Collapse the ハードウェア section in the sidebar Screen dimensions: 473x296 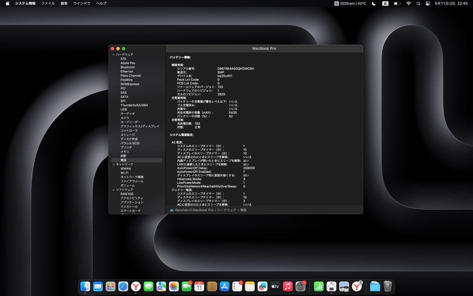pos(113,54)
